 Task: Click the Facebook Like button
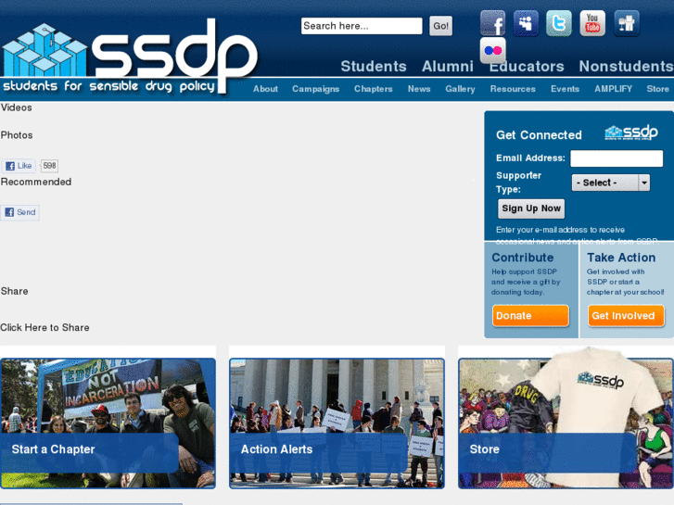tap(19, 166)
